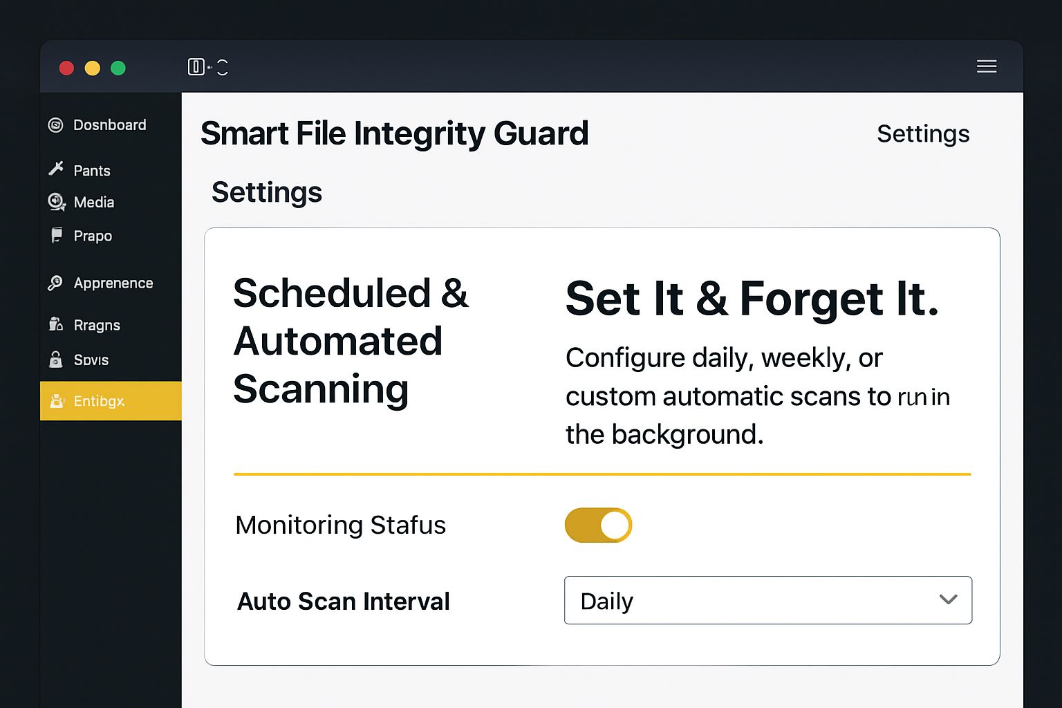1062x708 pixels.
Task: Click the green window maximize button
Action: [x=118, y=68]
